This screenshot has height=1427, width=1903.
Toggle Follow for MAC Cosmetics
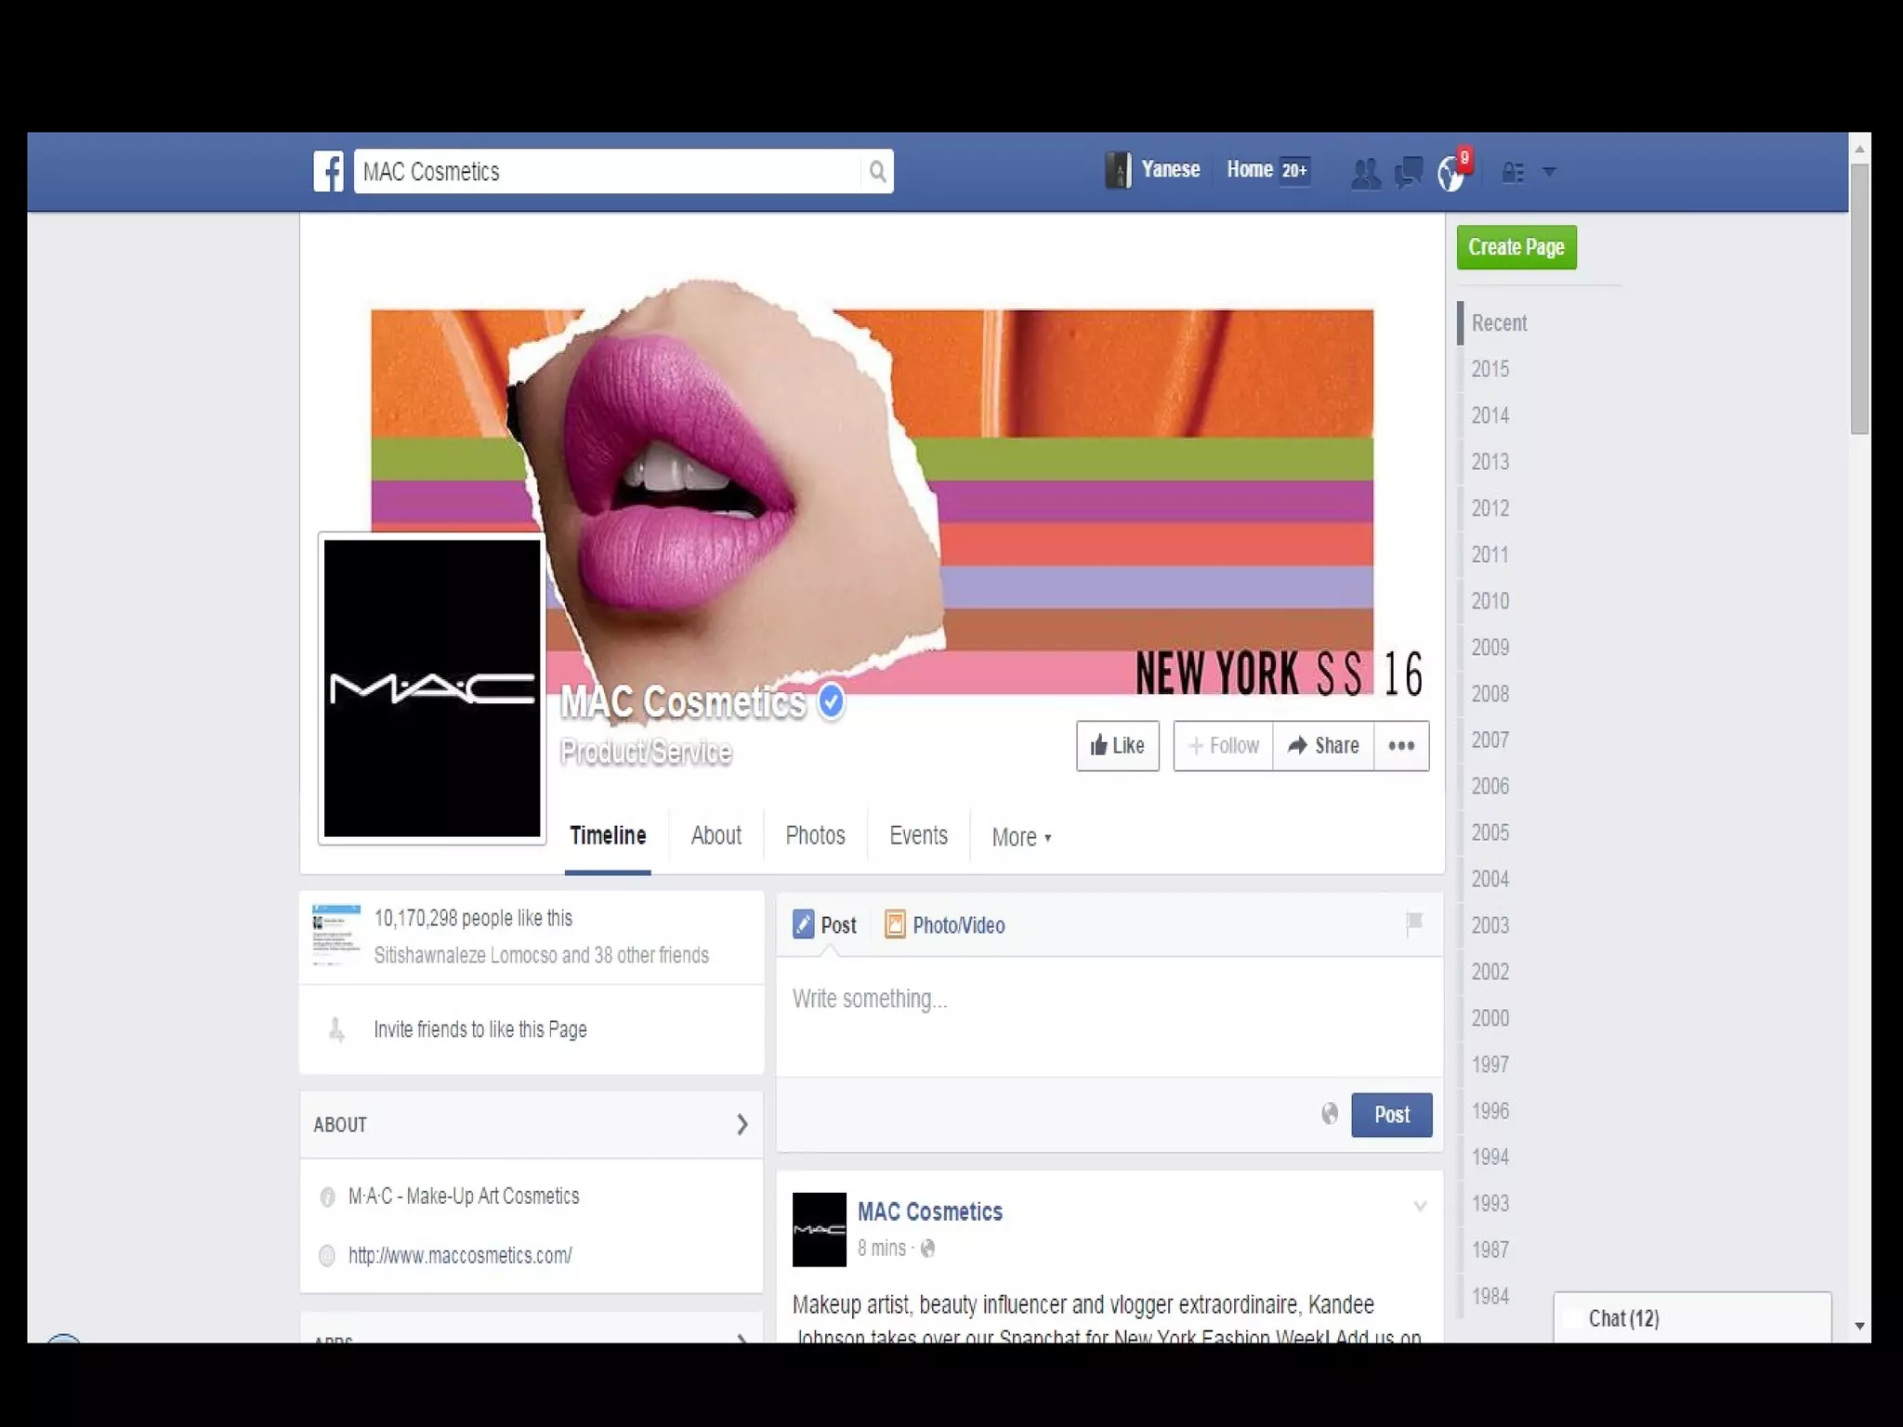point(1223,745)
